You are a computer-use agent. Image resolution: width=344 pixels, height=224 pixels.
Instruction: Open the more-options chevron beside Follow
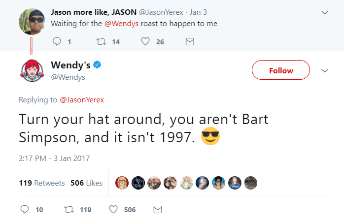point(324,70)
